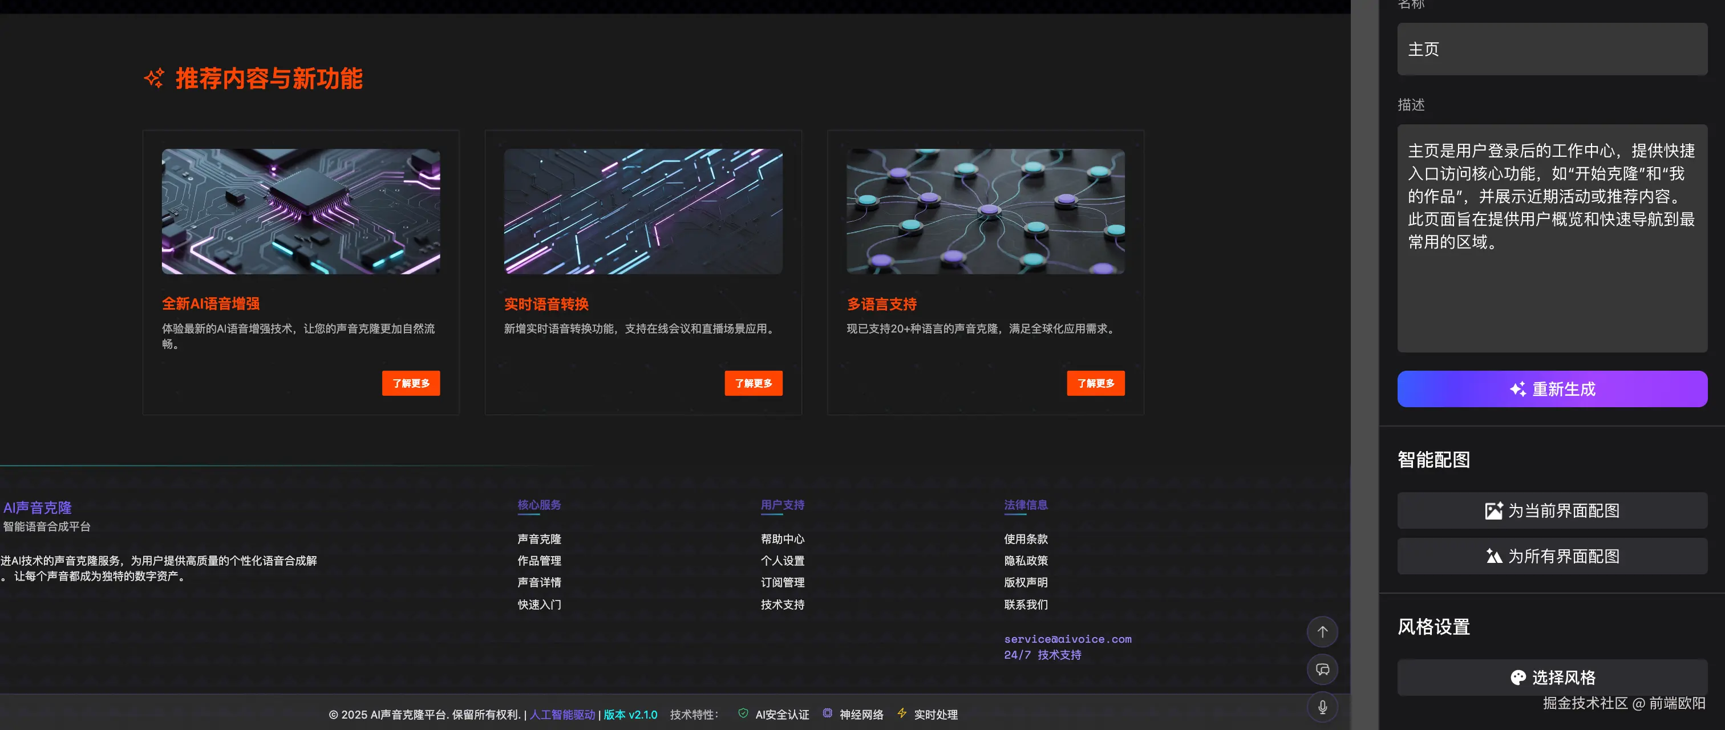
Task: Click the service@aivoice.com email link
Action: [1067, 639]
